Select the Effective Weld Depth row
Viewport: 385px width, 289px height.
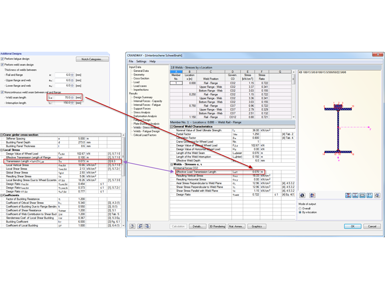point(233,161)
